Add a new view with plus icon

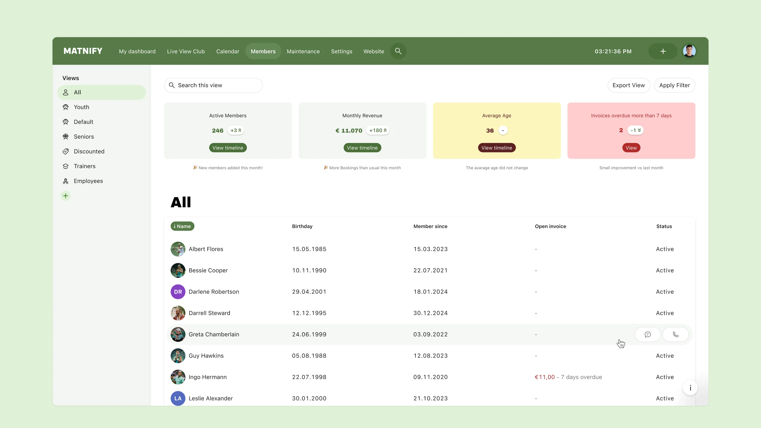click(x=66, y=195)
